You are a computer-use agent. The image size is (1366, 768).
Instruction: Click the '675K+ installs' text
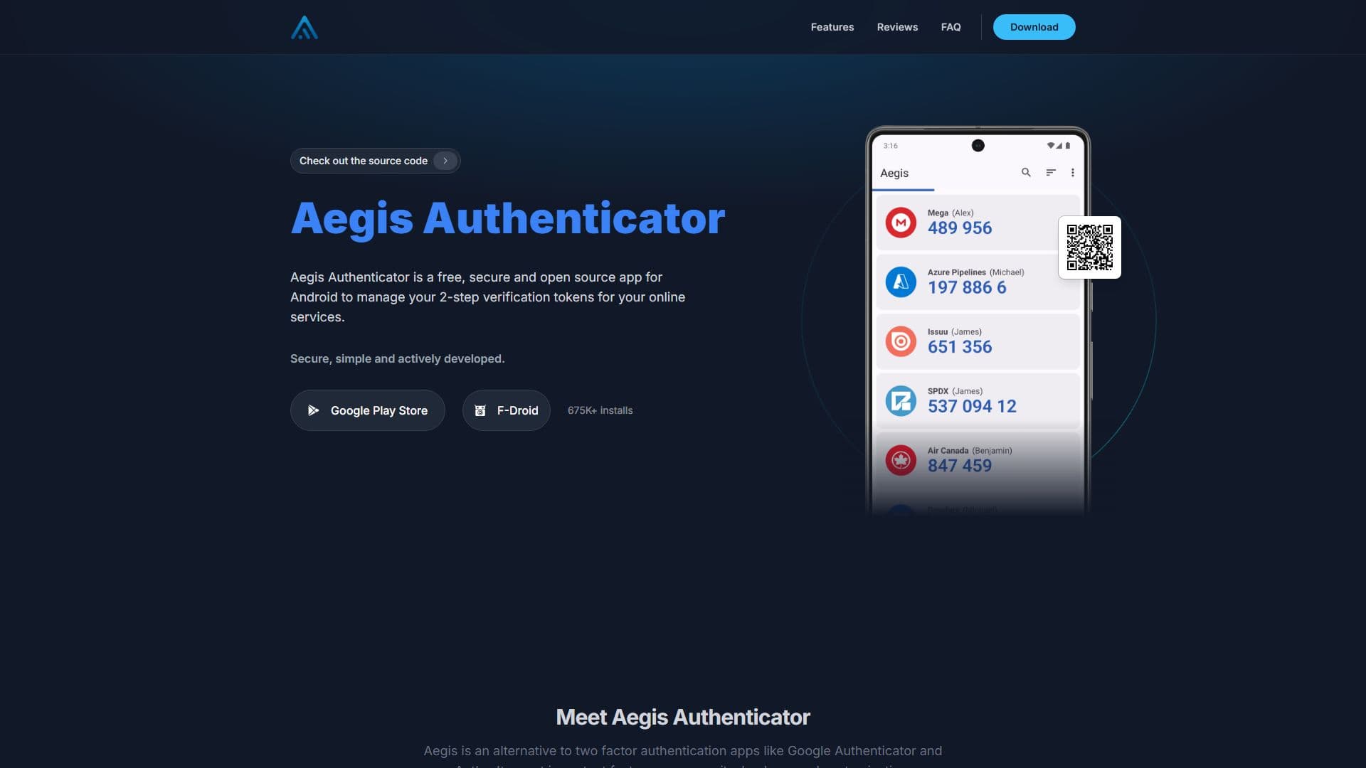(x=600, y=410)
